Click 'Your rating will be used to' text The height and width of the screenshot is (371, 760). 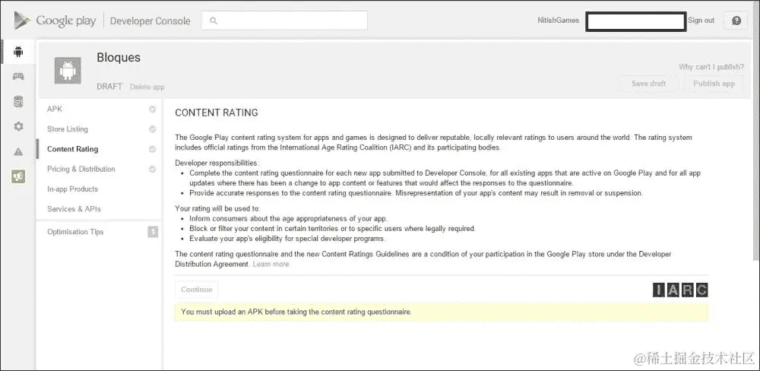tap(217, 208)
